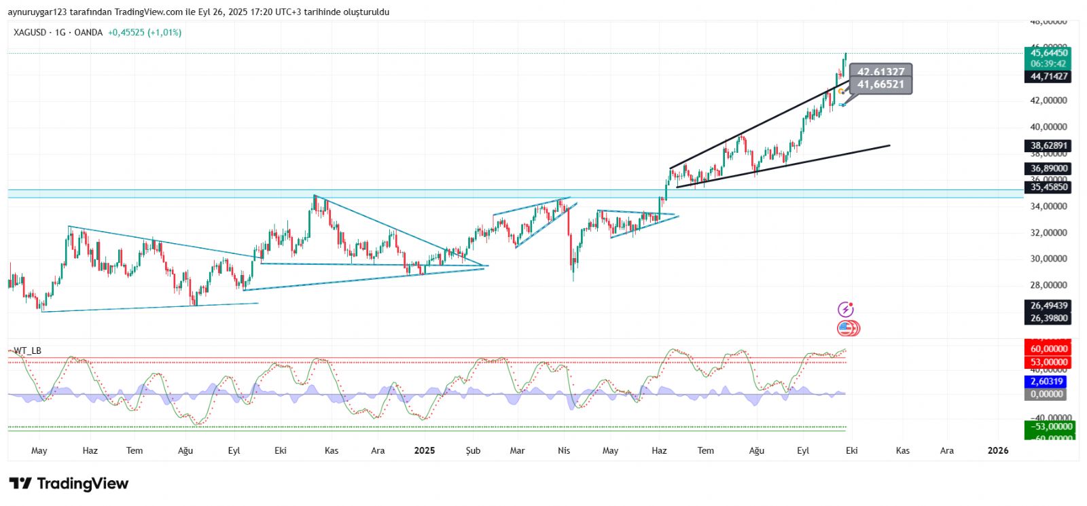This screenshot has width=1087, height=506.
Task: Click the green current price label 45,64450
Action: tap(1048, 53)
